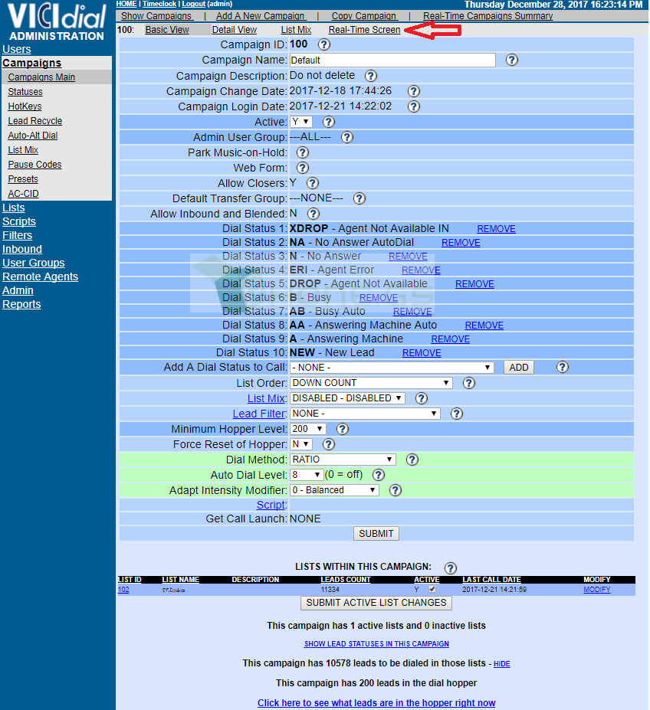Remove Dial Status 8 AA

484,325
